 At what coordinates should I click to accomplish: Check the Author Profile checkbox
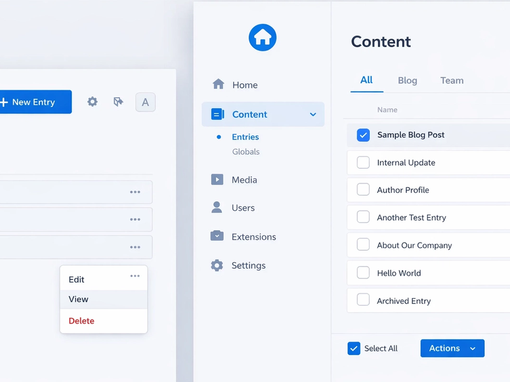tap(363, 189)
